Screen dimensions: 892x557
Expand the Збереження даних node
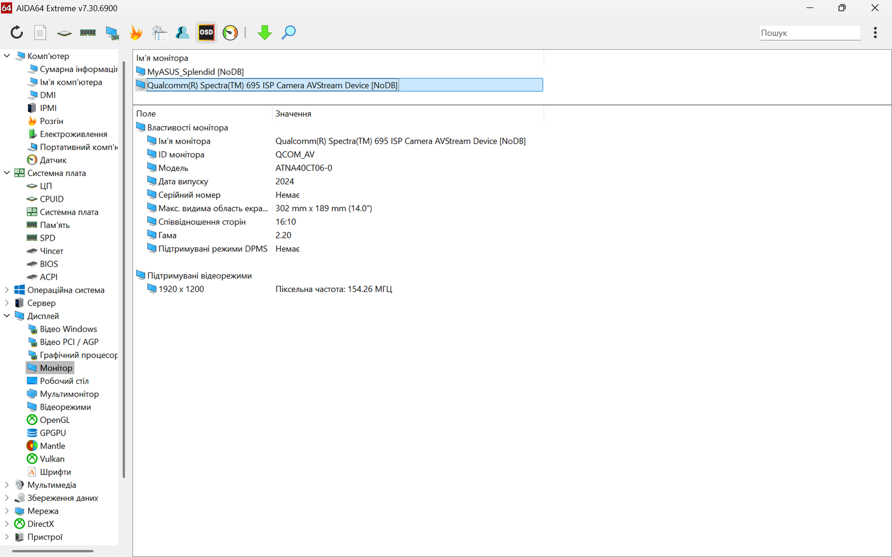point(7,498)
